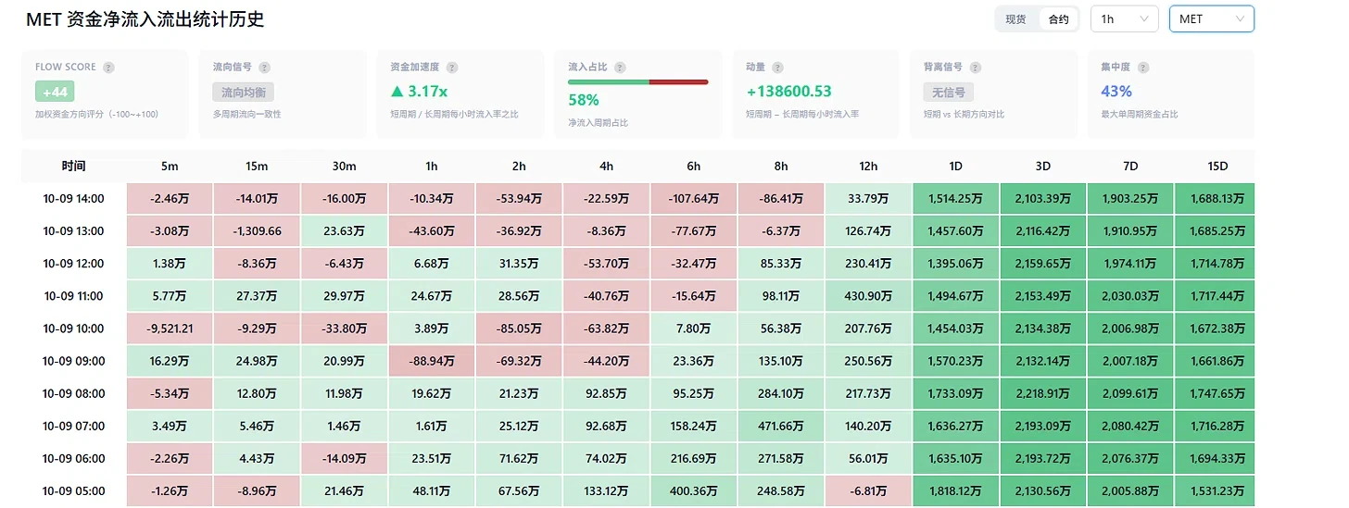Open help icon next to 流入占比
Image resolution: width=1349 pixels, height=508 pixels.
coord(620,68)
